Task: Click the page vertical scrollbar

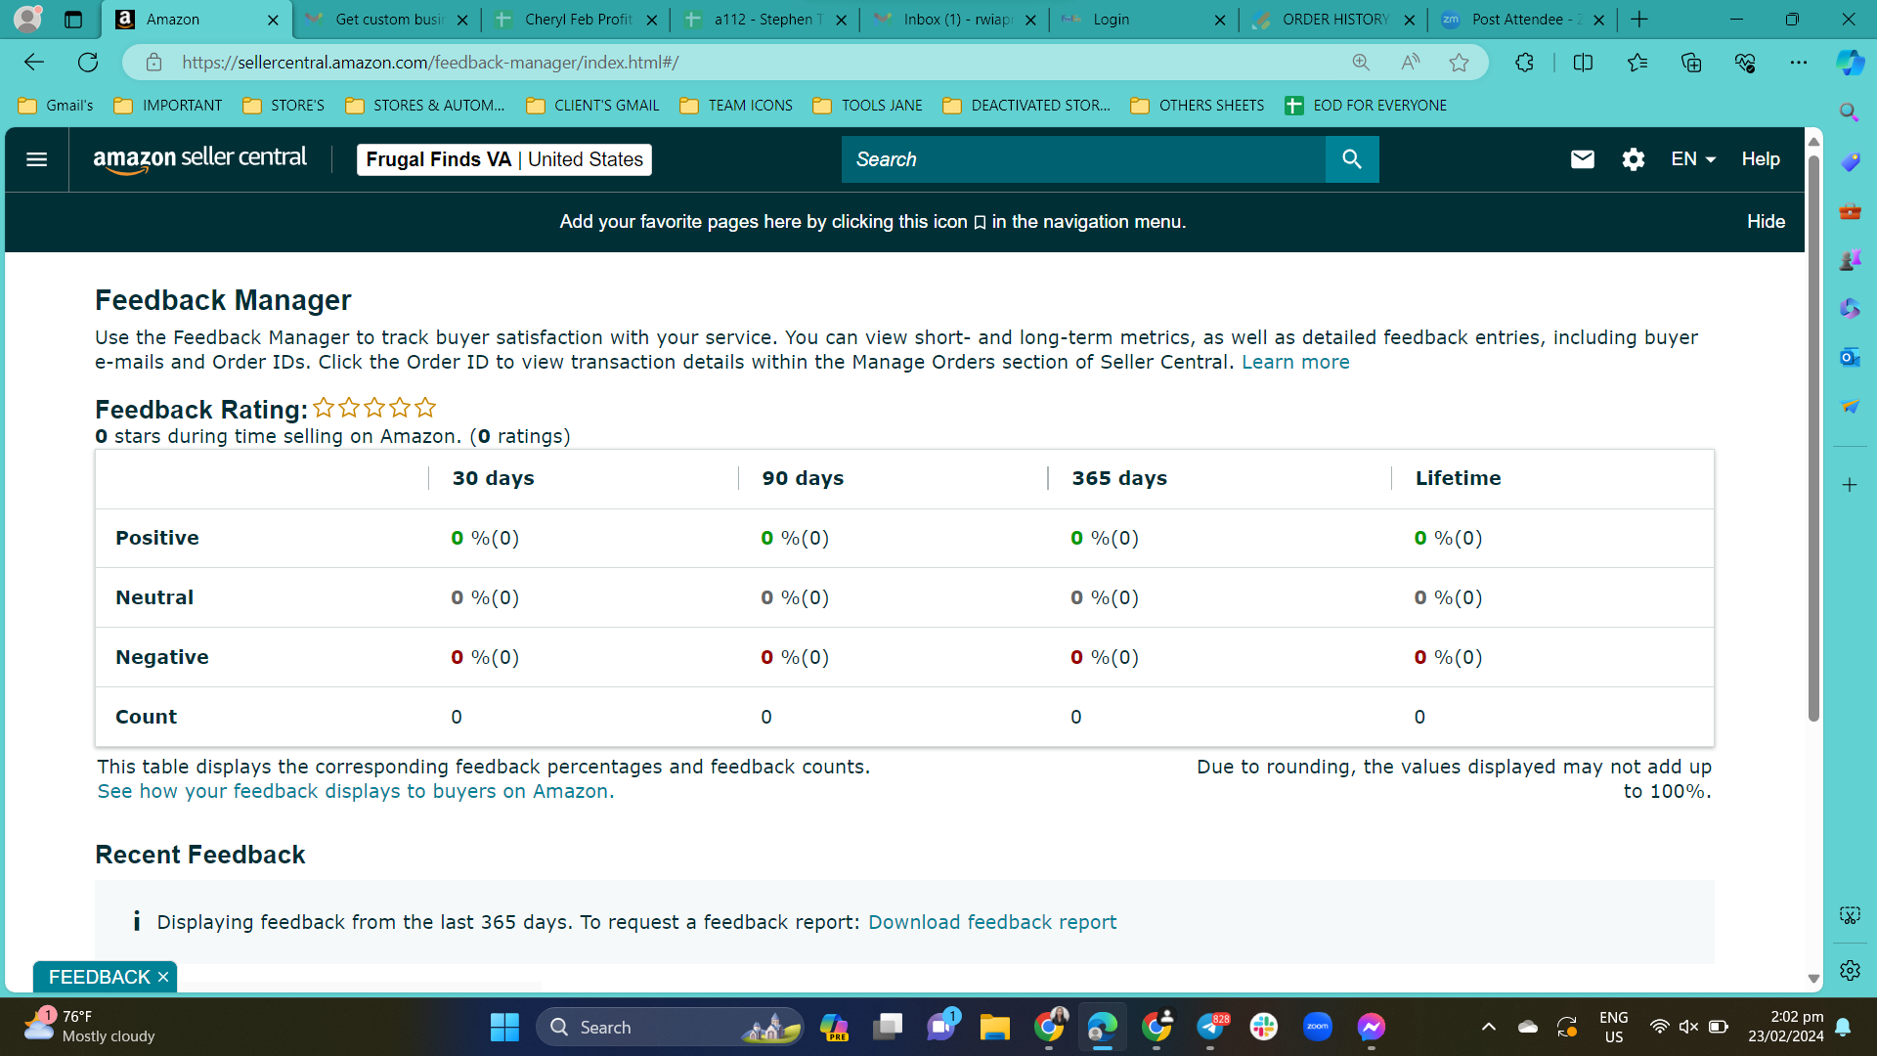Action: click(1813, 438)
